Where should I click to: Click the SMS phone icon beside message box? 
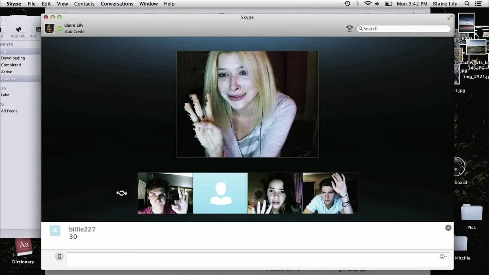point(59,256)
